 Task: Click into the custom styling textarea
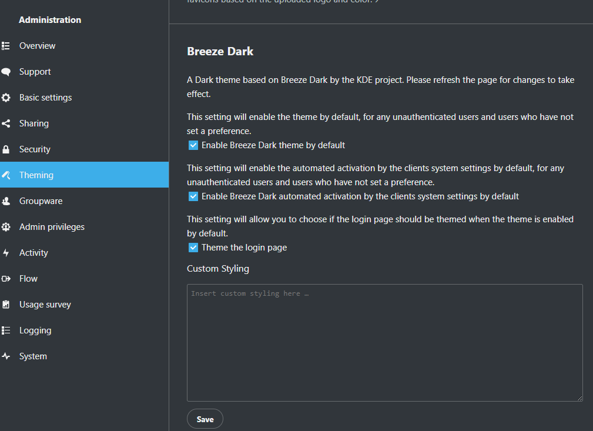click(x=384, y=343)
